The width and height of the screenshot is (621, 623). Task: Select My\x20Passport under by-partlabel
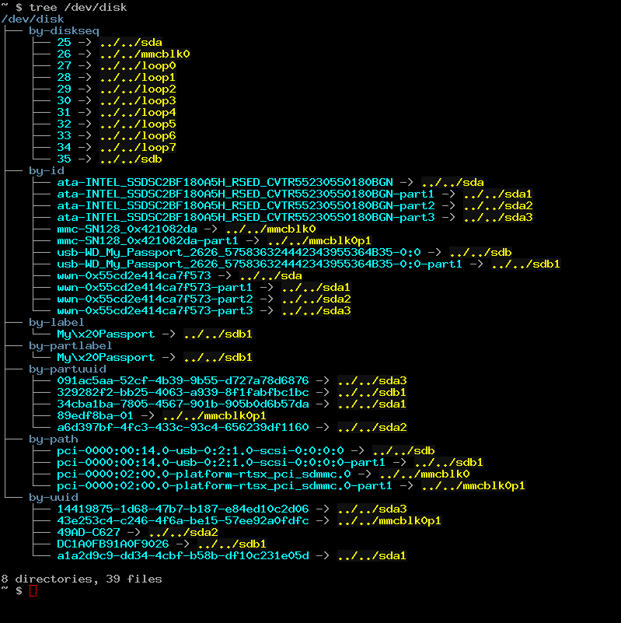pyautogui.click(x=106, y=358)
